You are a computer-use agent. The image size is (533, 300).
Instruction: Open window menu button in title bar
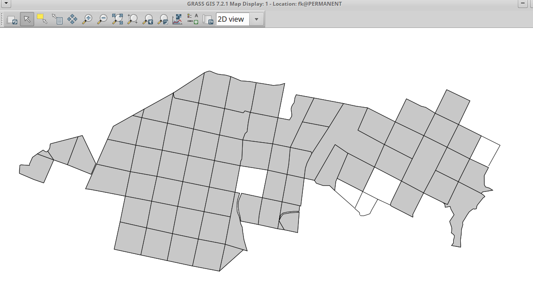pyautogui.click(x=6, y=4)
